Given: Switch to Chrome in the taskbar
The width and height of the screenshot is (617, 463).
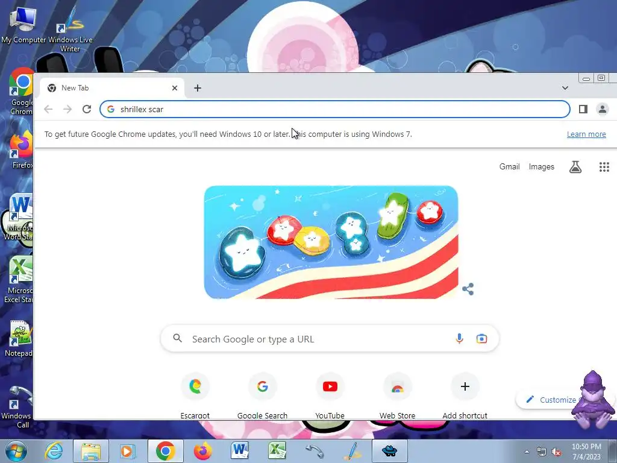Looking at the screenshot, I should point(165,451).
